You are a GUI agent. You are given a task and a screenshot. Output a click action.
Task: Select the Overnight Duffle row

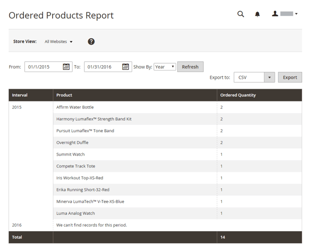73,143
